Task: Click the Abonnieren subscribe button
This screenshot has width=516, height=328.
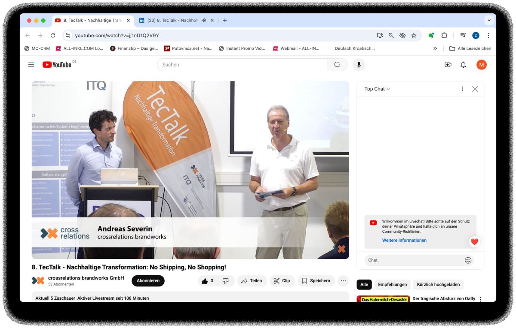Action: coord(148,281)
